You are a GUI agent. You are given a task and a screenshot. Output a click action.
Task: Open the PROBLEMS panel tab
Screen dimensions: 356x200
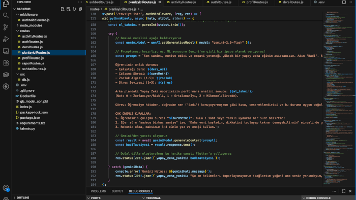click(98, 191)
